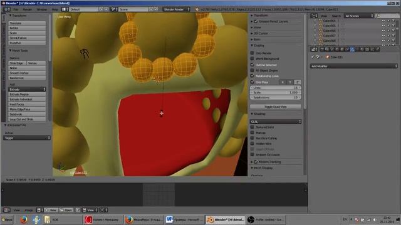This screenshot has width=401, height=225.
Task: Open the Microsoft Word taskbar item
Action: [x=184, y=219]
